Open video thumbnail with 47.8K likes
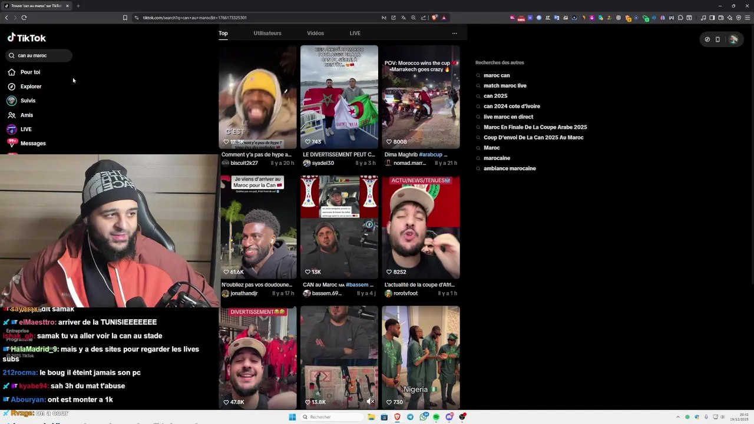 [x=258, y=357]
